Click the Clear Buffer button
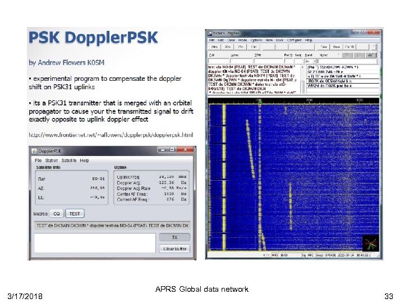This screenshot has height=303, width=404. point(175,249)
